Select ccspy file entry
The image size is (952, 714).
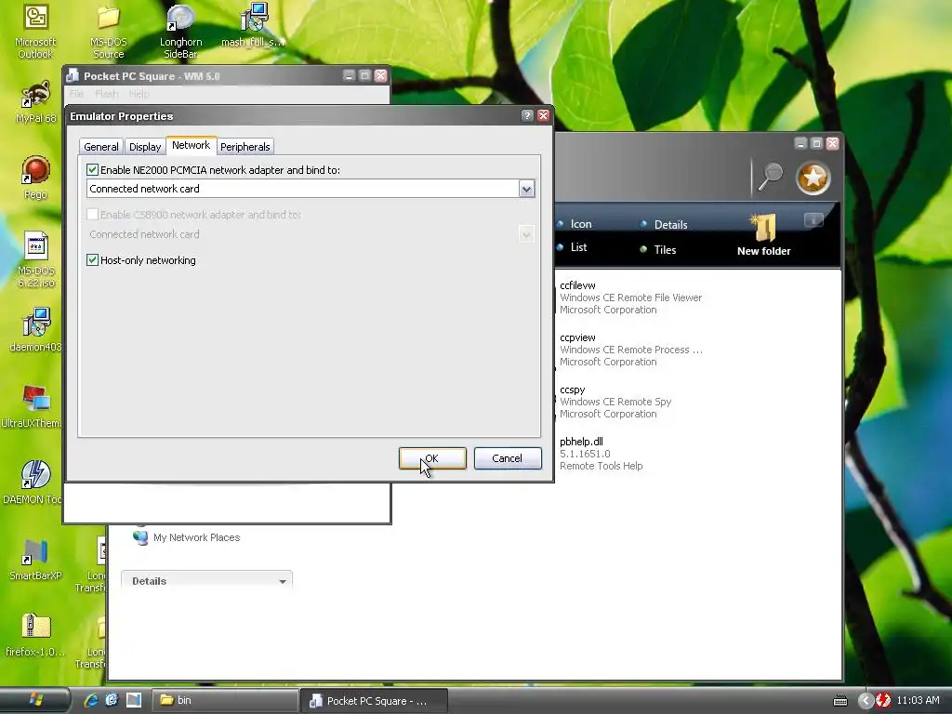[615, 402]
